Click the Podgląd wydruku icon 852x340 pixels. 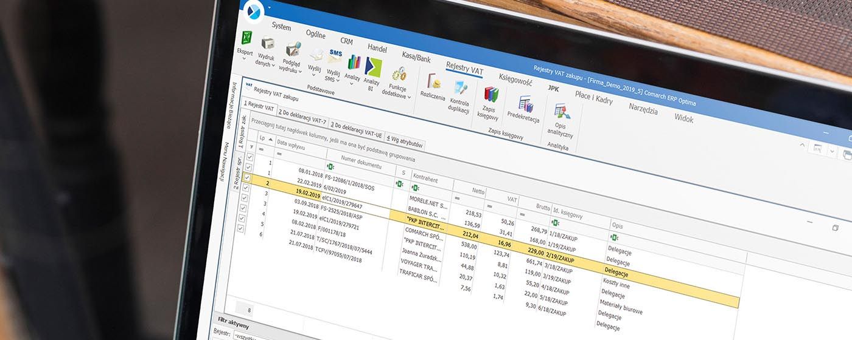293,50
